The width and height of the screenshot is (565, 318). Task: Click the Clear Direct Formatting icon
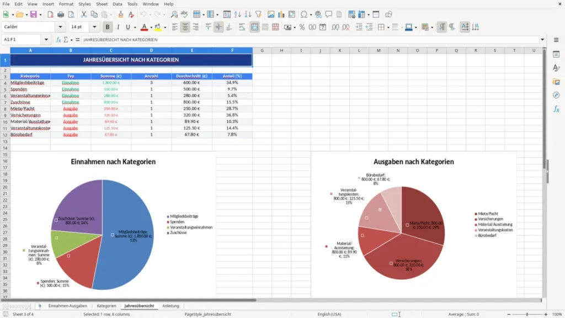[131, 14]
